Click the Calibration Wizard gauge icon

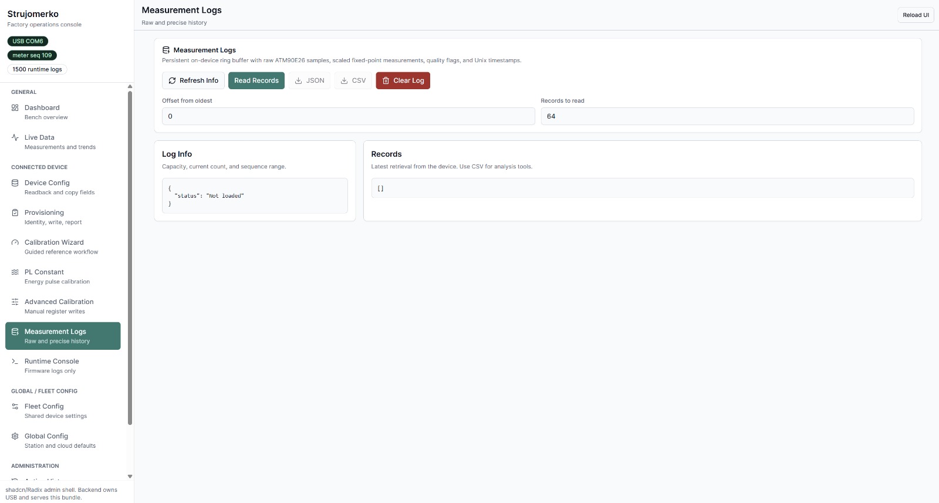[15, 242]
